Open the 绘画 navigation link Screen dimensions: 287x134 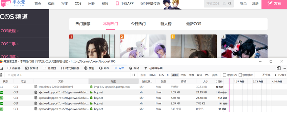(x=51, y=3)
